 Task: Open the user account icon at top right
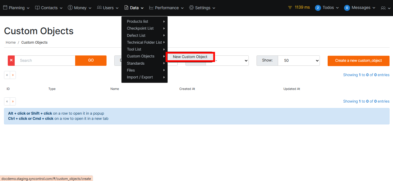pos(383,8)
